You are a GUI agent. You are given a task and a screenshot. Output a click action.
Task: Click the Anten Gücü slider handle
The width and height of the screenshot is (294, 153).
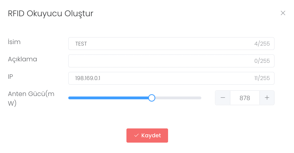[152, 98]
